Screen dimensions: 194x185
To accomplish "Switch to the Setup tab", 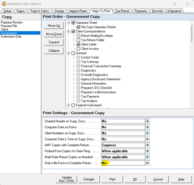I will pyautogui.click(x=7, y=11).
